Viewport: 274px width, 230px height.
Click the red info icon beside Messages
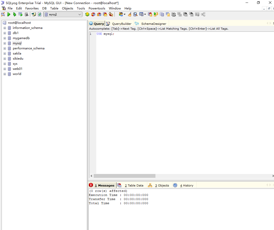(x=91, y=185)
